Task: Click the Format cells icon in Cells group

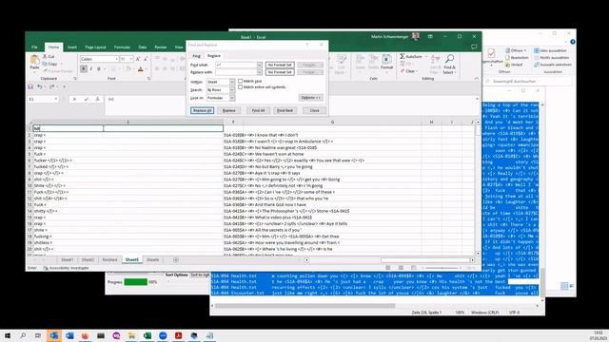Action: pyautogui.click(x=387, y=59)
